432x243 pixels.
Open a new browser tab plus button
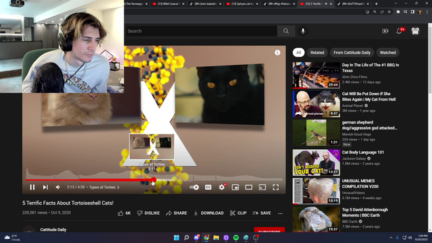point(376,4)
